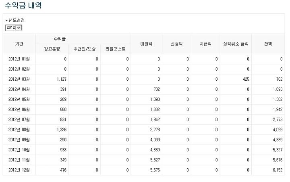Click the 425 실적취소 금액 value

(x=246, y=79)
